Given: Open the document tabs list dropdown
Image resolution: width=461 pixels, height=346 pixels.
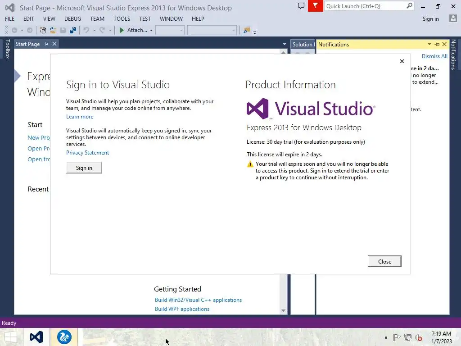Looking at the screenshot, I should (x=285, y=44).
